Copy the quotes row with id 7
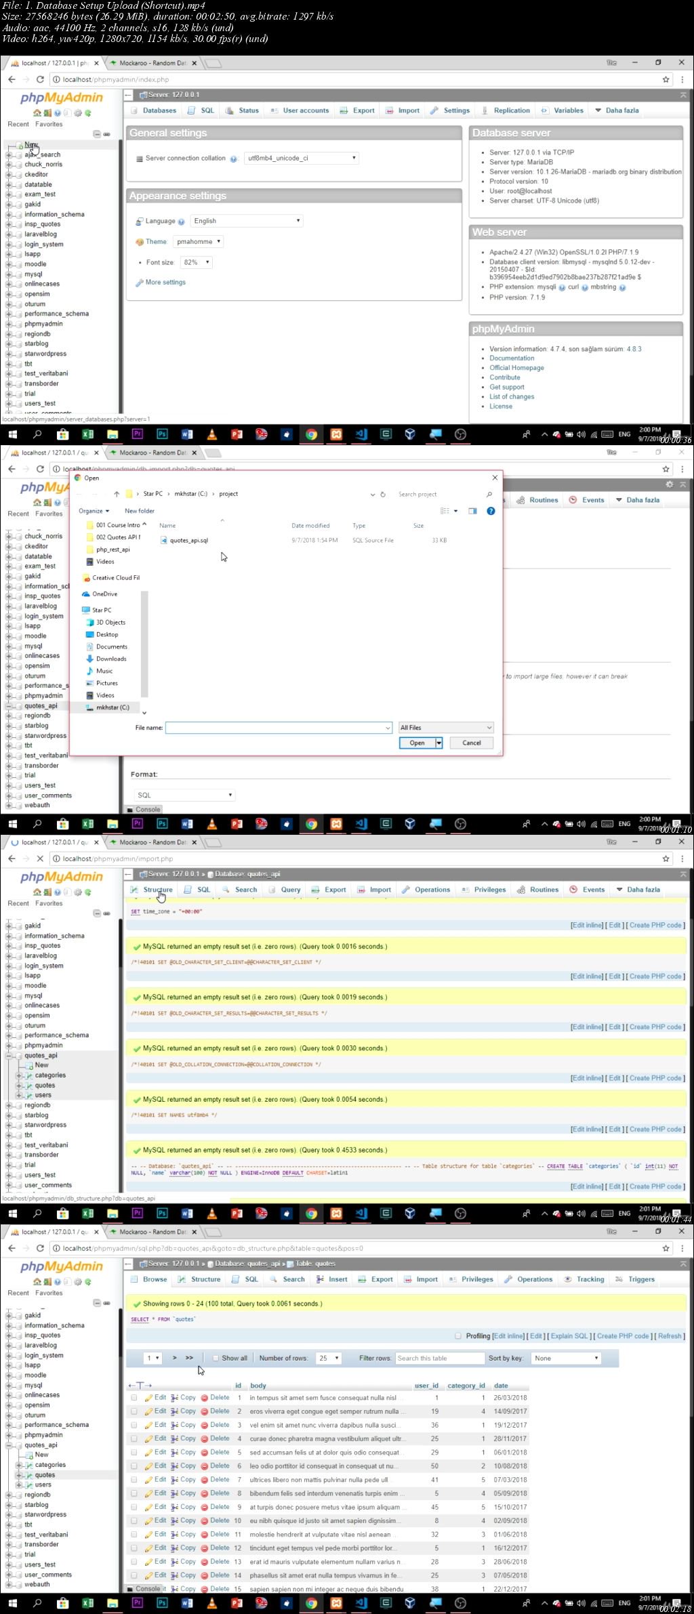 click(x=183, y=1479)
